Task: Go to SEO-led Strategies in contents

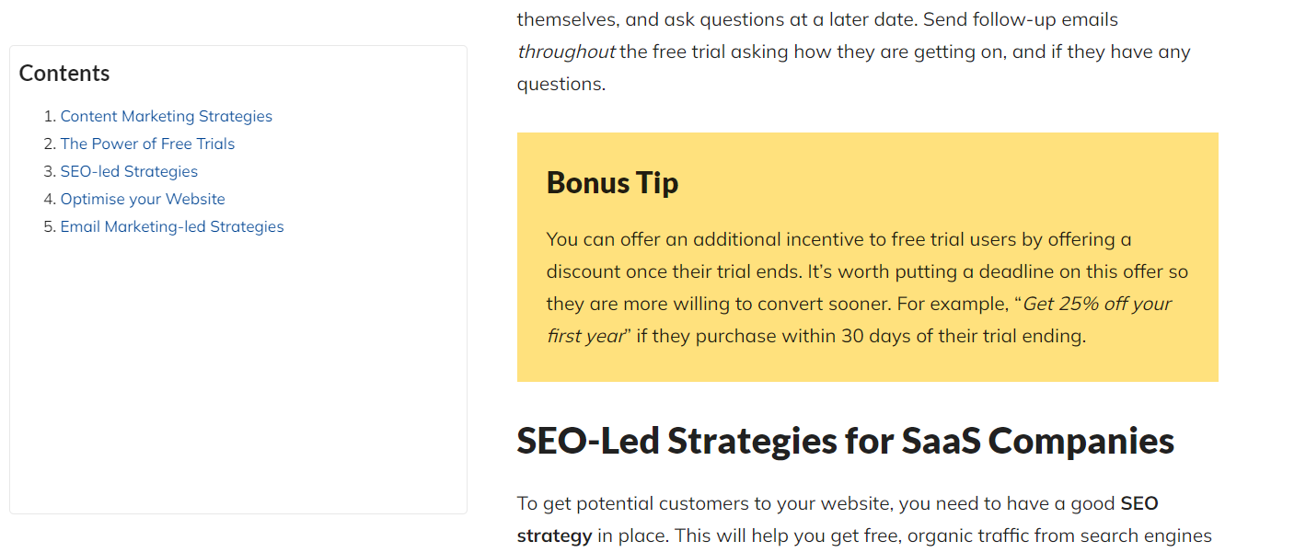Action: (x=129, y=171)
